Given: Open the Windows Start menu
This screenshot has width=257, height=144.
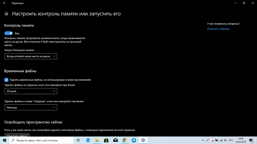Looking at the screenshot, I should 4,140.
